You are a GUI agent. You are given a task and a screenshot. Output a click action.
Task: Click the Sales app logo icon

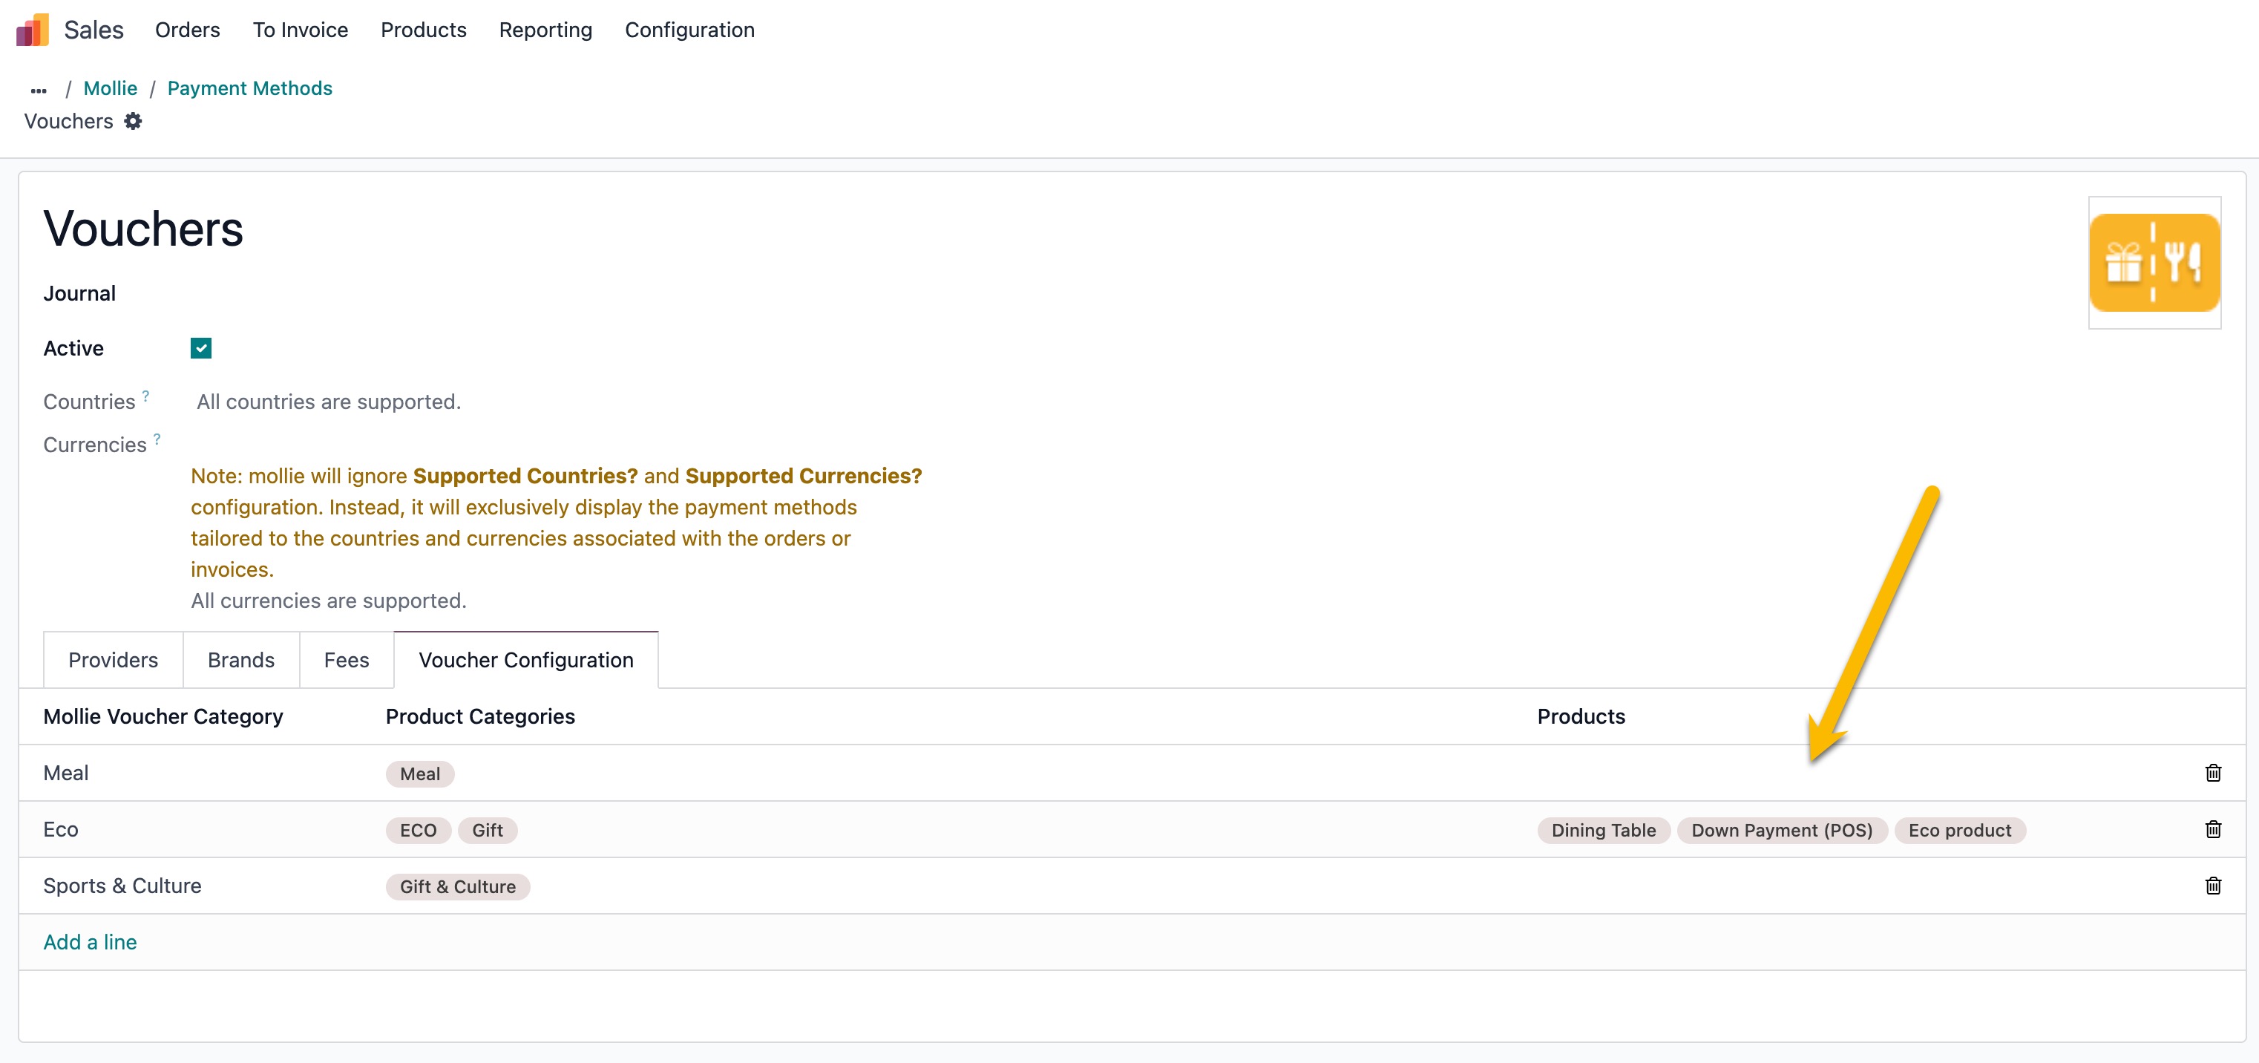point(33,30)
